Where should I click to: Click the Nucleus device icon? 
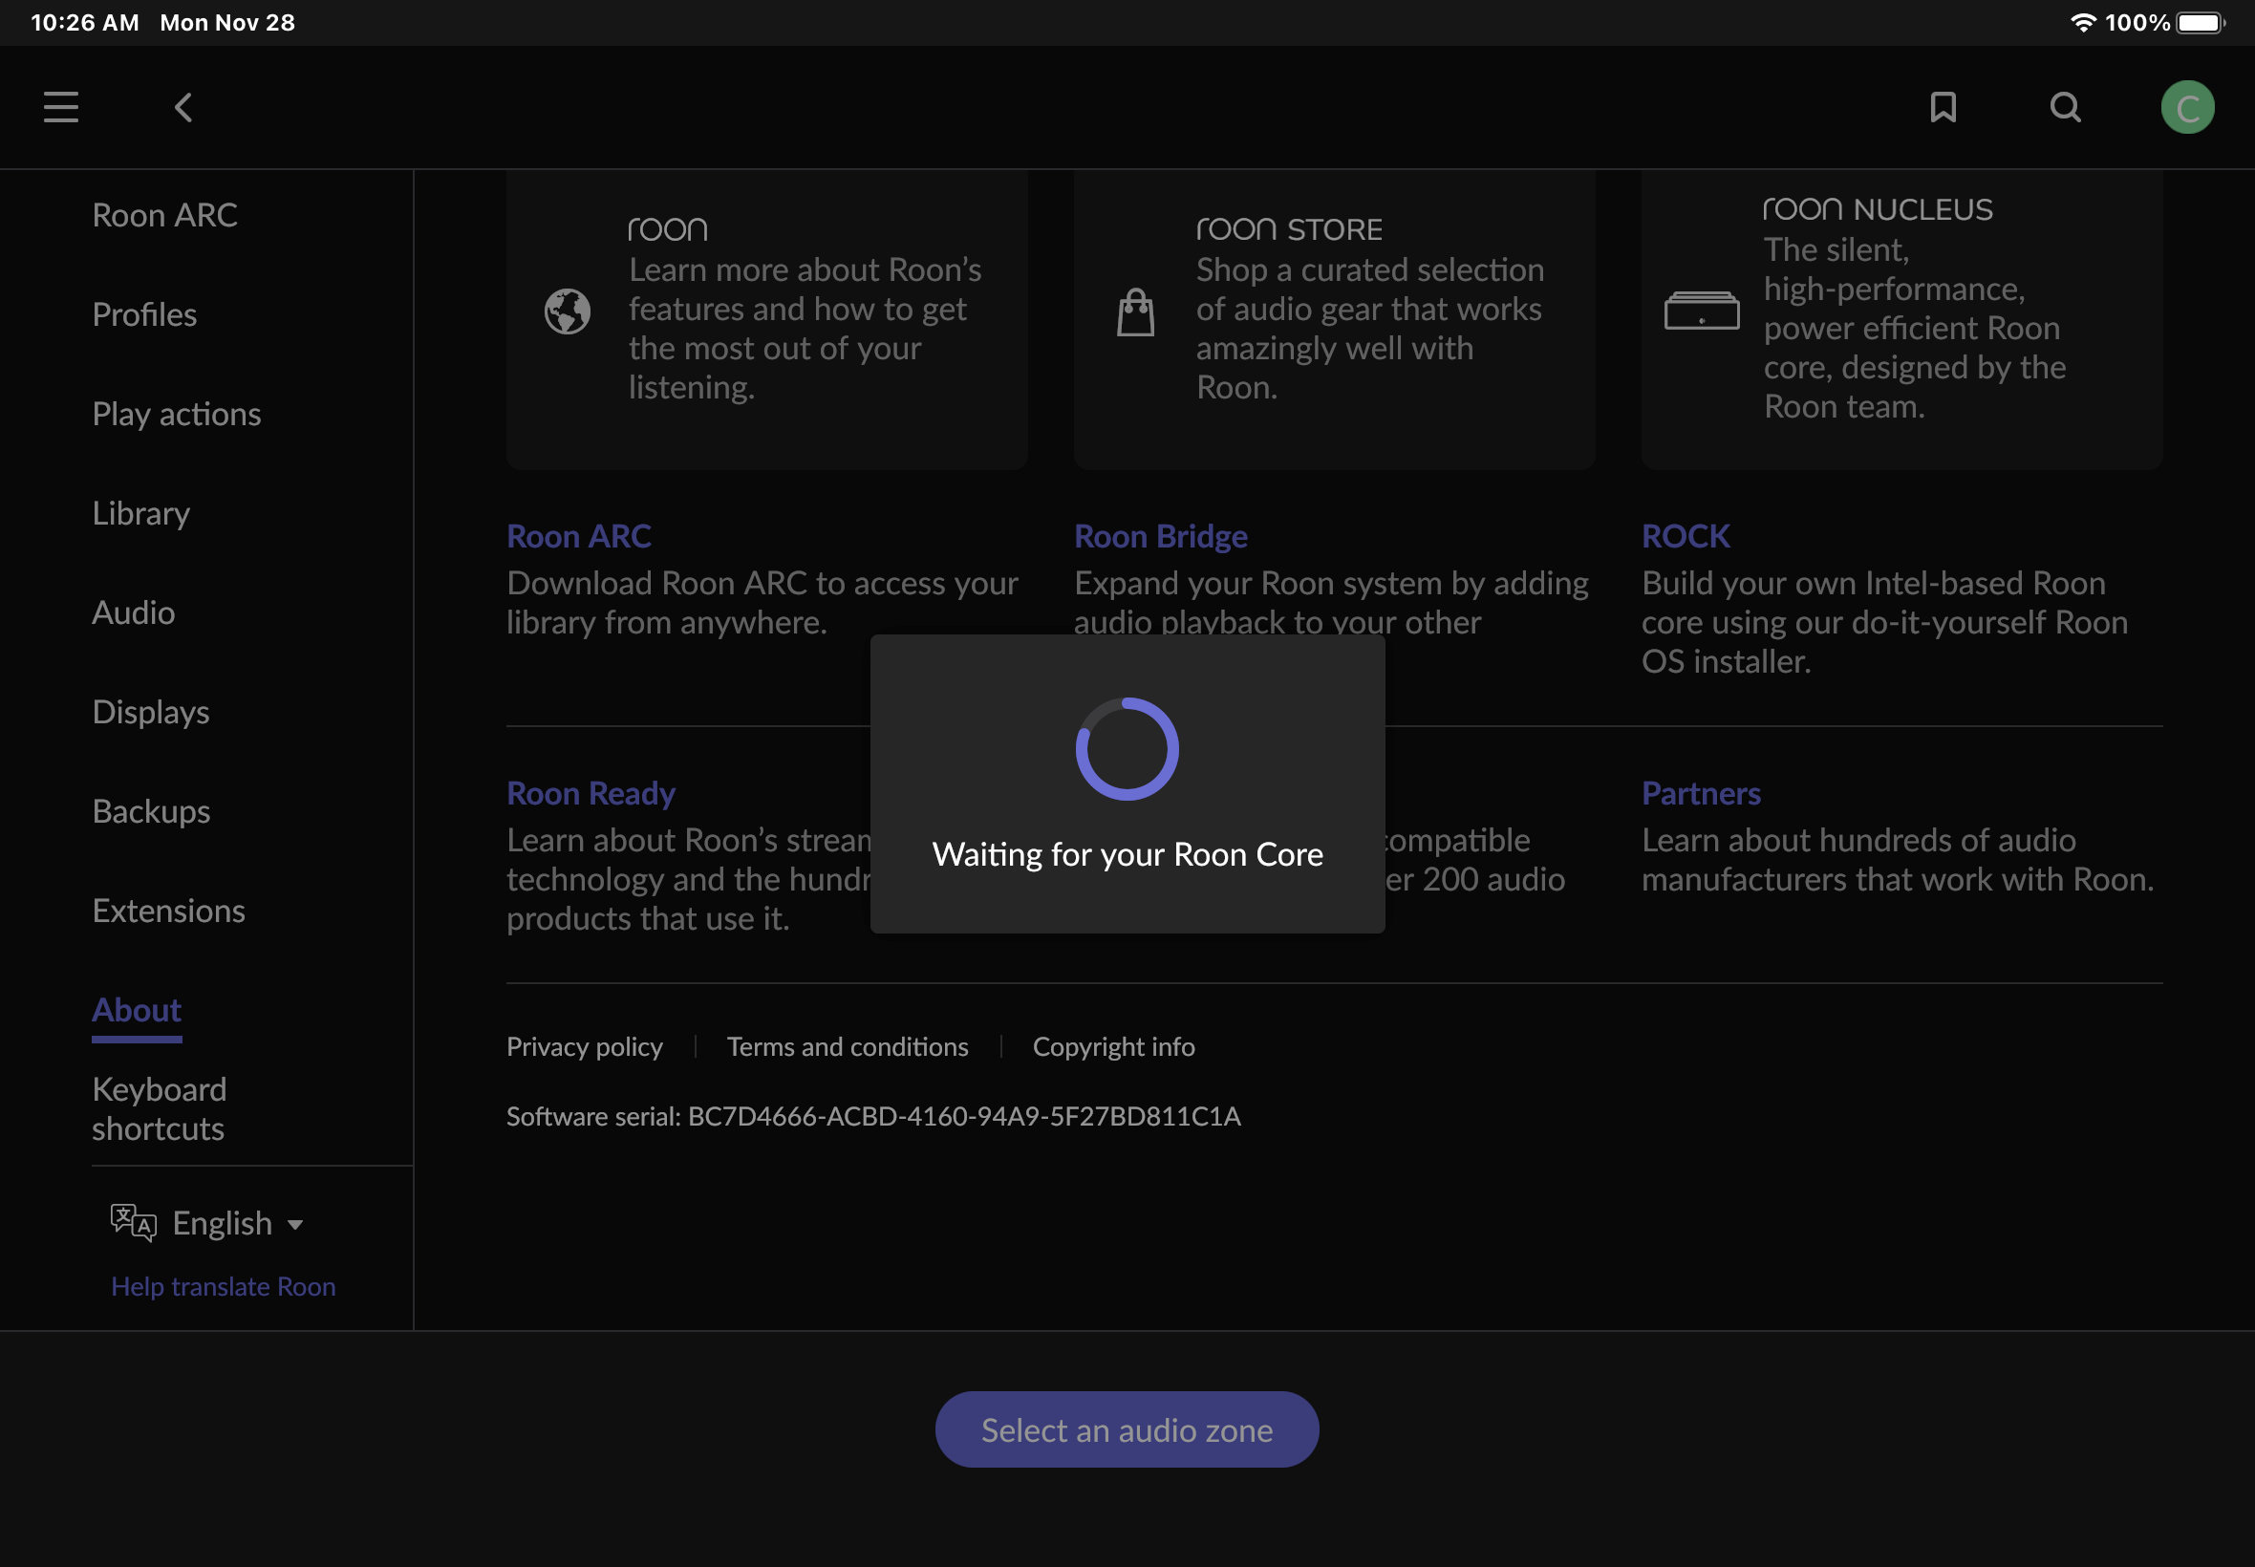click(1702, 311)
